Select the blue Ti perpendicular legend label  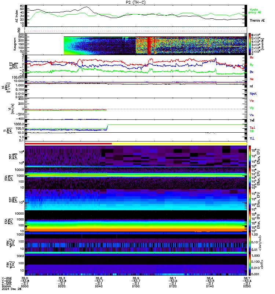pyautogui.click(x=252, y=139)
